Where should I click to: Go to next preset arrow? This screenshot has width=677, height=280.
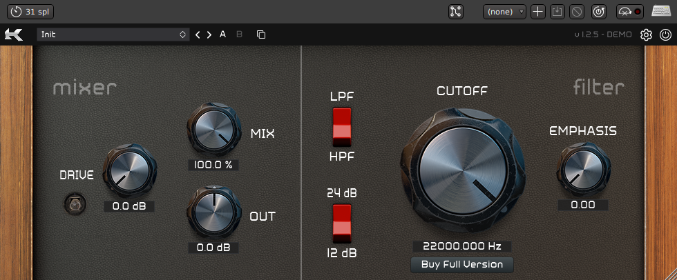209,34
